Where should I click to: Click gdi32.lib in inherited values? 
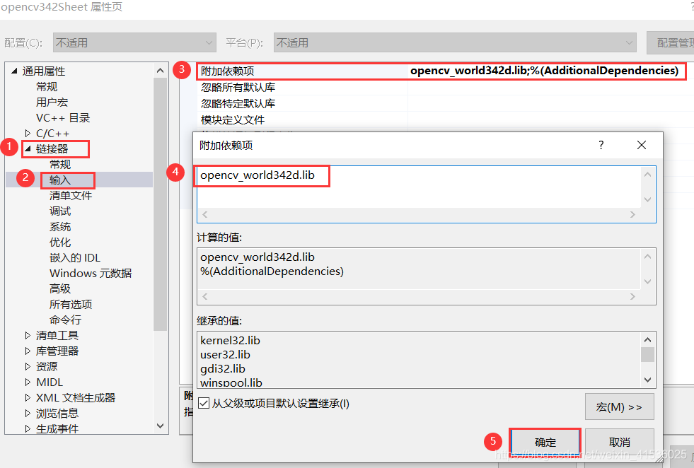coord(222,368)
